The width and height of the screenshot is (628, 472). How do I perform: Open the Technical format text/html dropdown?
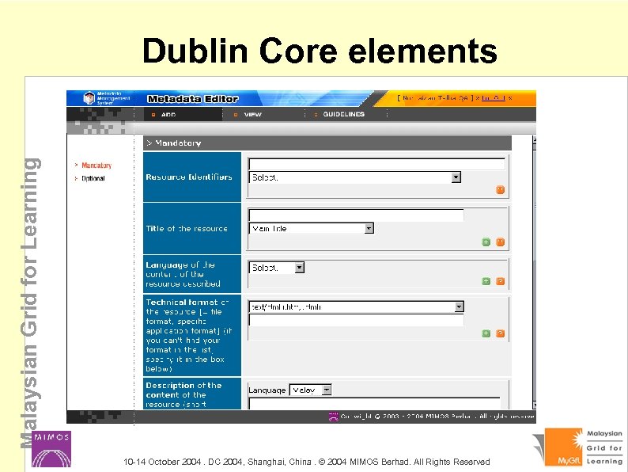356,306
